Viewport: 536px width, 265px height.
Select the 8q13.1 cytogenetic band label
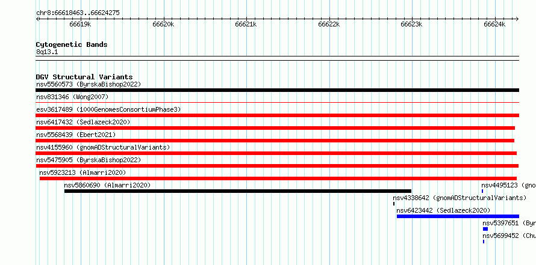tap(47, 52)
